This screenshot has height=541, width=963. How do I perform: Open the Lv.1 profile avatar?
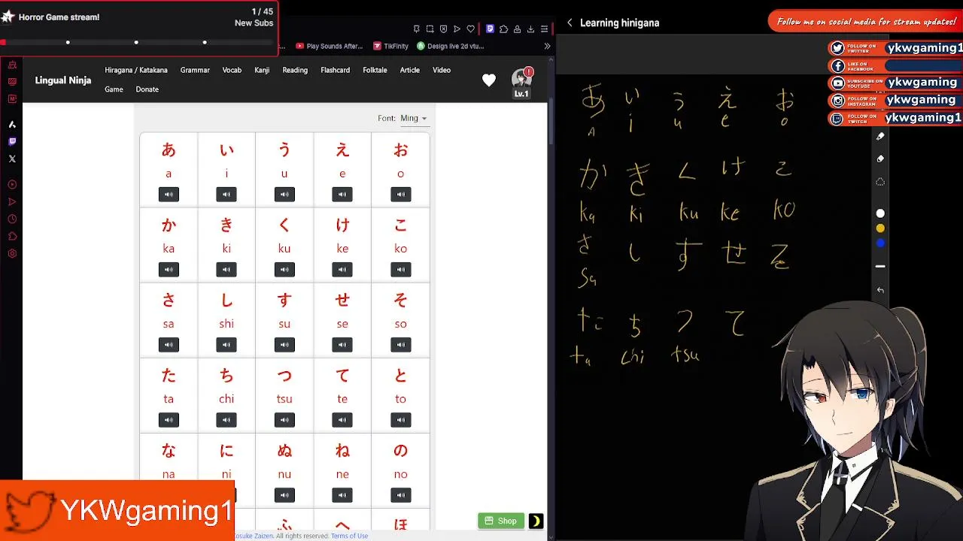521,83
